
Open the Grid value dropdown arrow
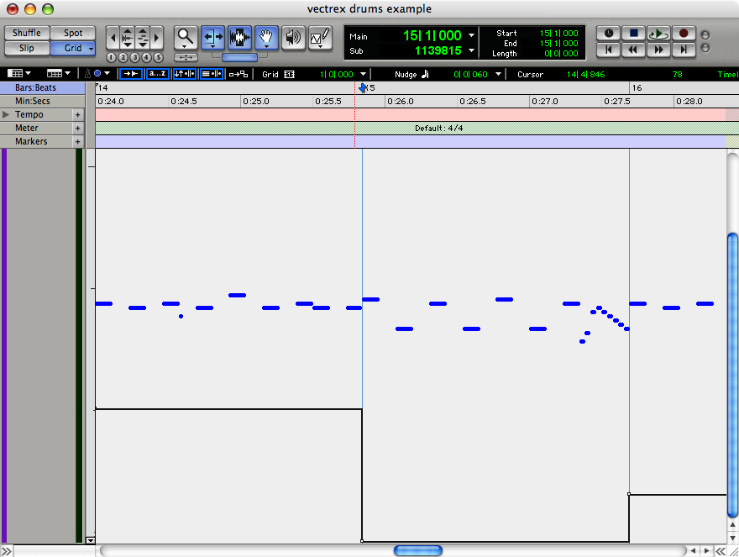(x=363, y=74)
